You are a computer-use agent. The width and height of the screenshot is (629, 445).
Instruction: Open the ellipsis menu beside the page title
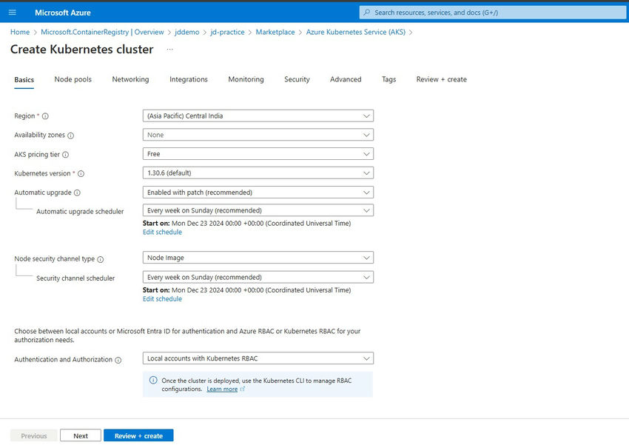[x=169, y=49]
